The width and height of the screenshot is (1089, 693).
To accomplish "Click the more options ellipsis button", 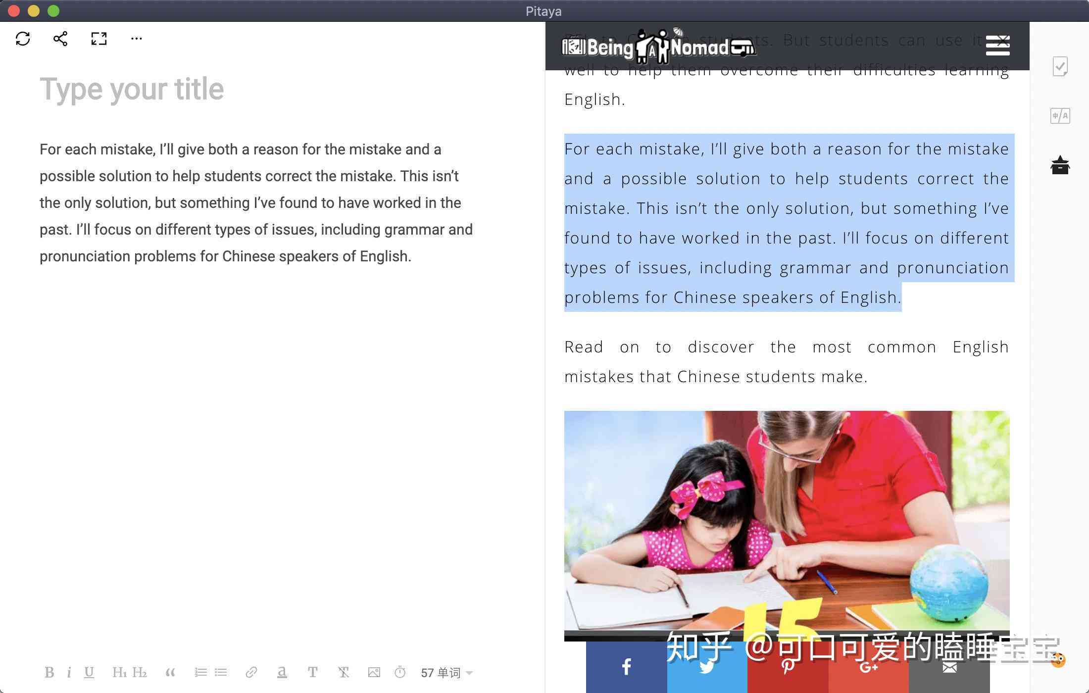I will pyautogui.click(x=135, y=38).
